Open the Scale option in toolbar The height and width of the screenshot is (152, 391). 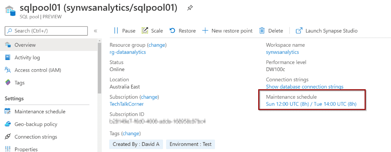click(152, 31)
